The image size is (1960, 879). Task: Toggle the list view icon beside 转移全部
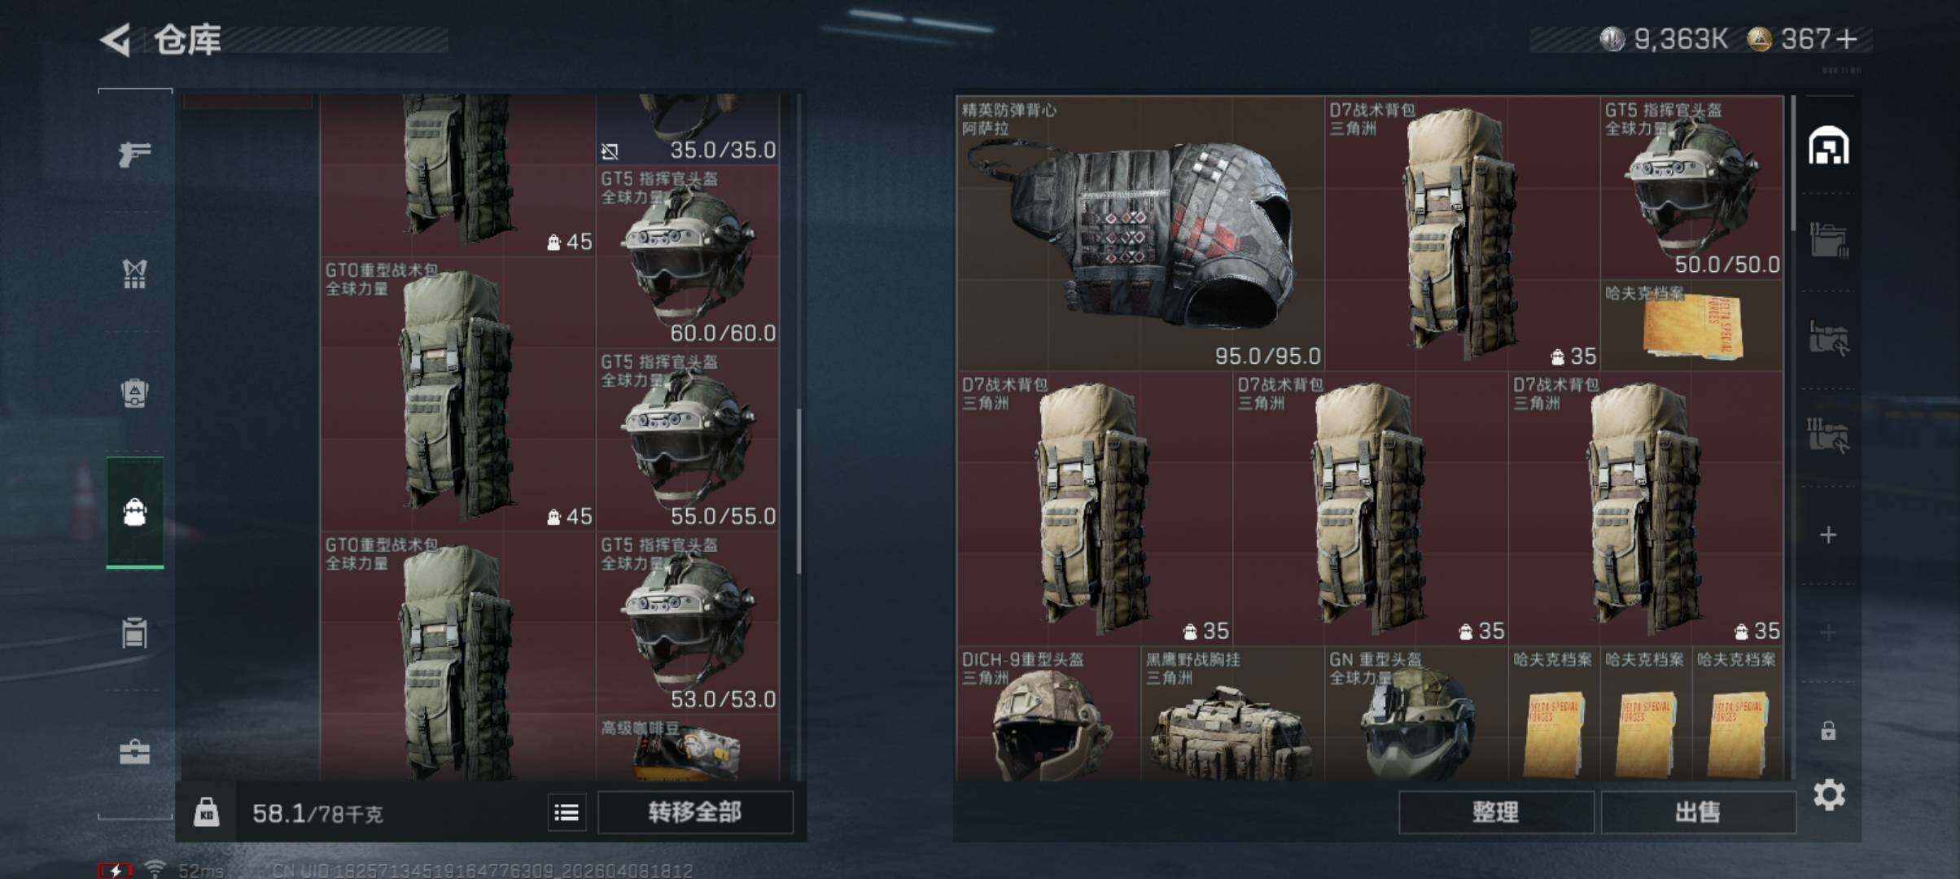[x=567, y=812]
